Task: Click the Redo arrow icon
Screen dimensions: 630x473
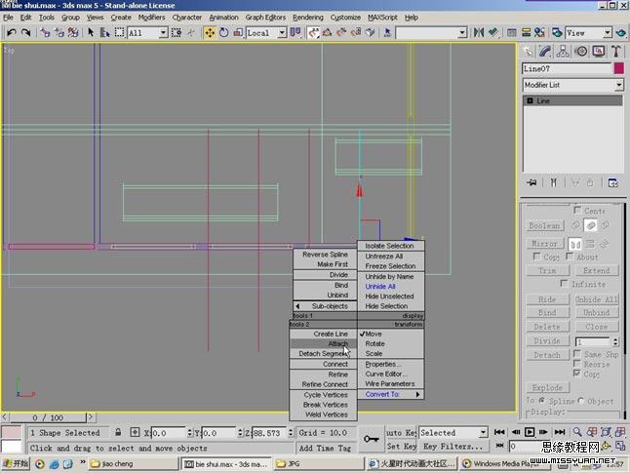Action: tap(26, 32)
